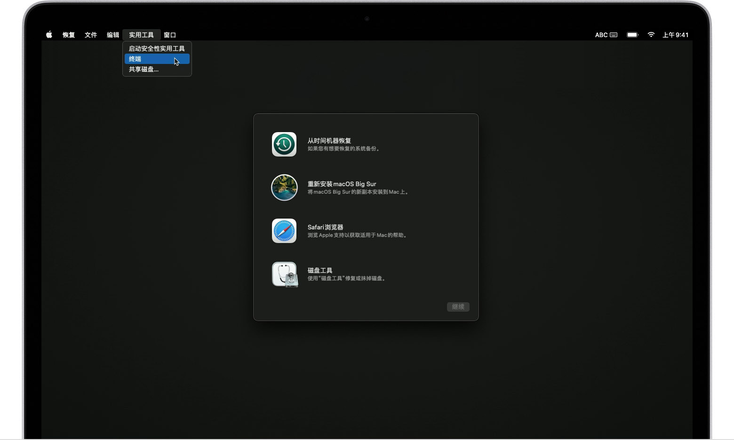Image resolution: width=734 pixels, height=440 pixels.
Task: Open the 文件 menu
Action: pos(91,35)
